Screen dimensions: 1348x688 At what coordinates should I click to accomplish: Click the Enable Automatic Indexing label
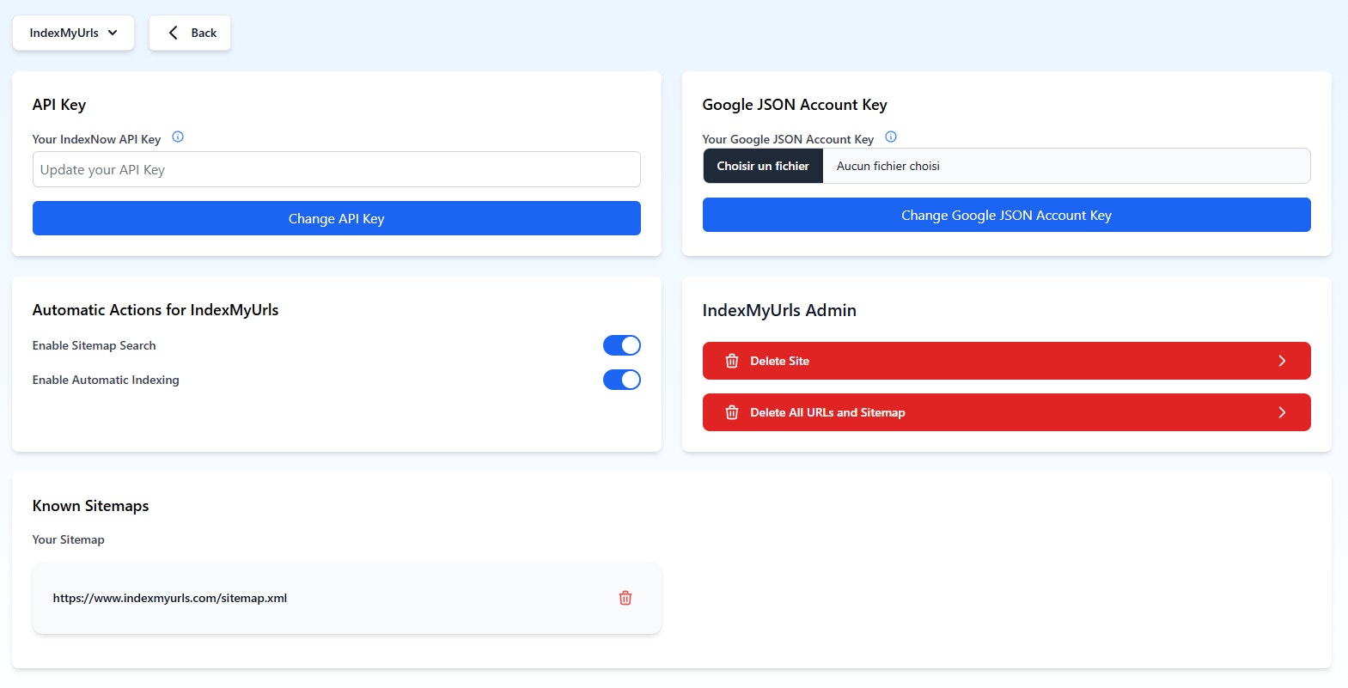point(106,380)
